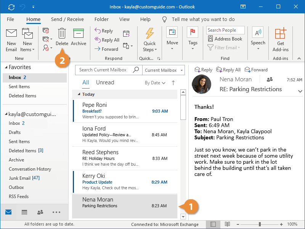
Task: Open the Quick Steps dialog launcher
Action: [x=159, y=58]
